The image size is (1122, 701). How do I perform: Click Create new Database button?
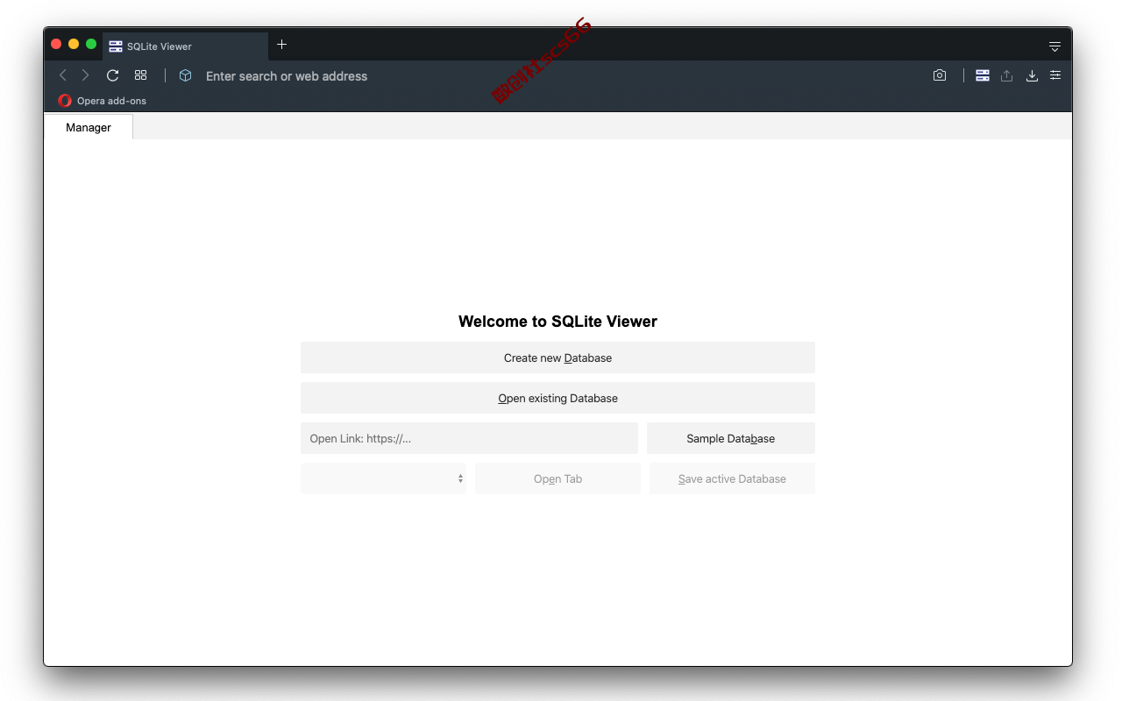[557, 358]
